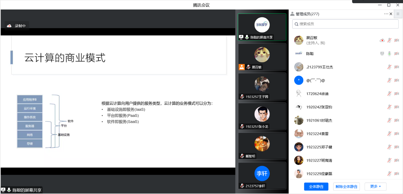Close the member management panel
The height and width of the screenshot is (194, 403).
391,14
